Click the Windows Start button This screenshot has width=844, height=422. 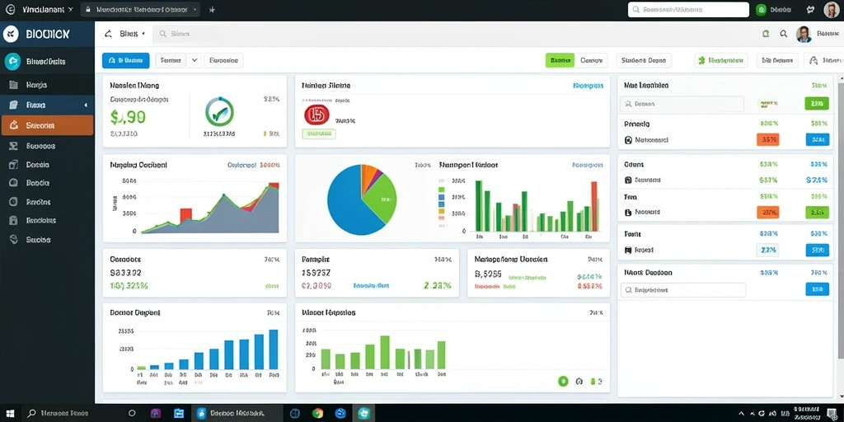click(12, 414)
